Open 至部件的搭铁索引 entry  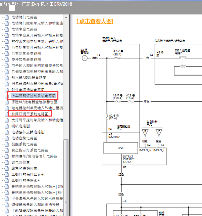coord(26,180)
